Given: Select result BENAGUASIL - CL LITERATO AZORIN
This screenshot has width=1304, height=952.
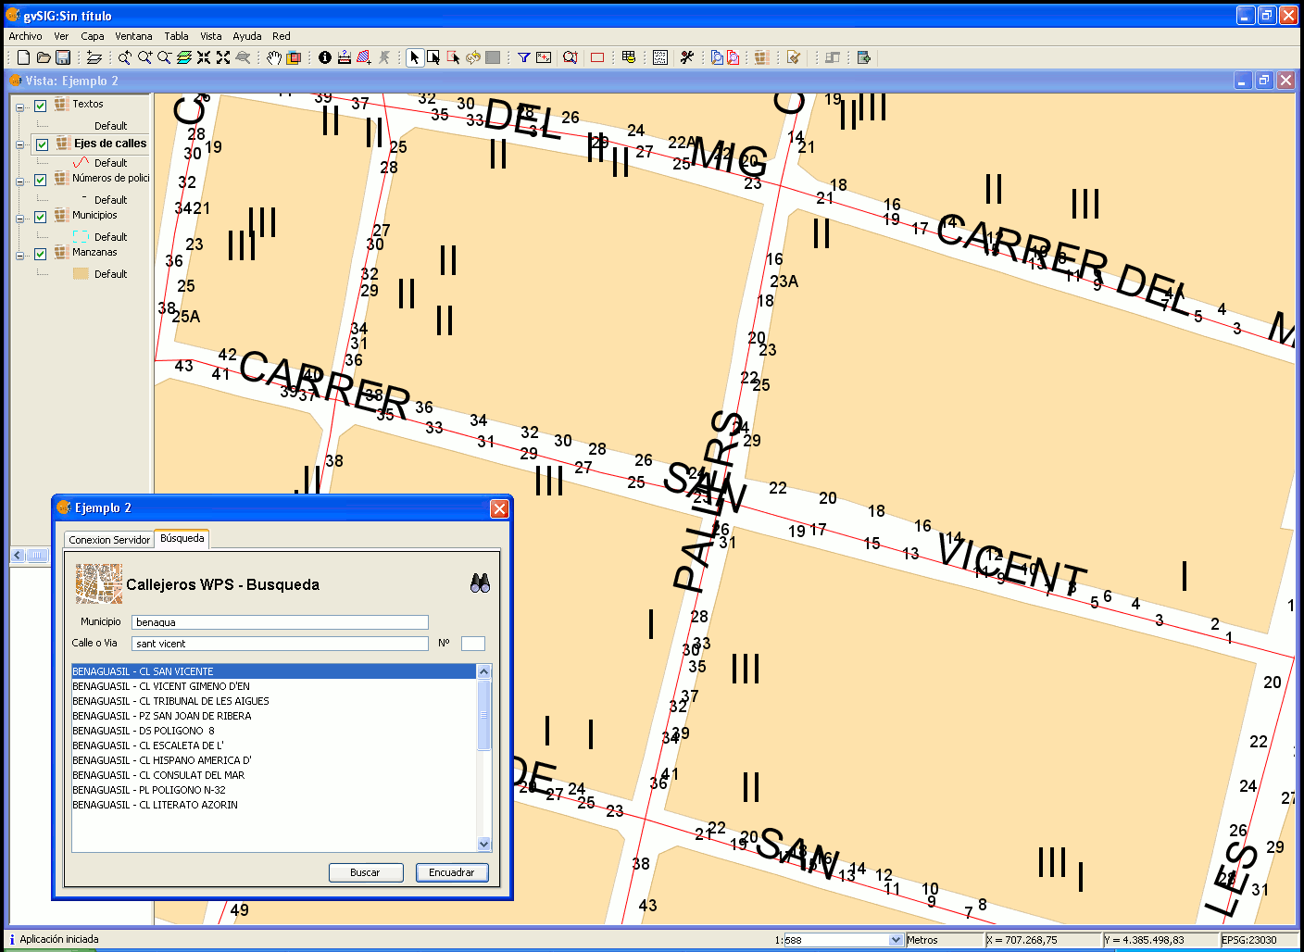Looking at the screenshot, I should 274,805.
